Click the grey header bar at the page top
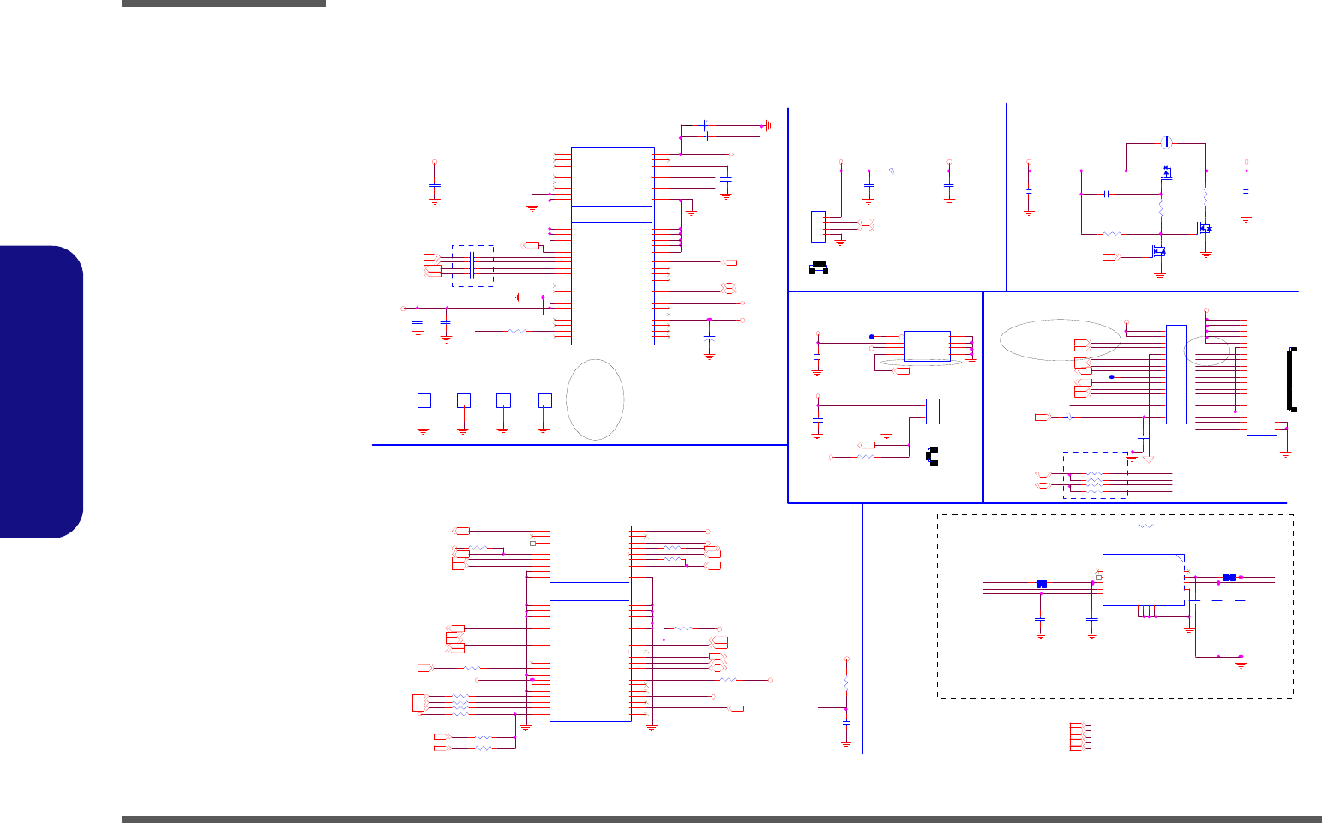Image resolution: width=1322 pixels, height=823 pixels. (x=224, y=3)
